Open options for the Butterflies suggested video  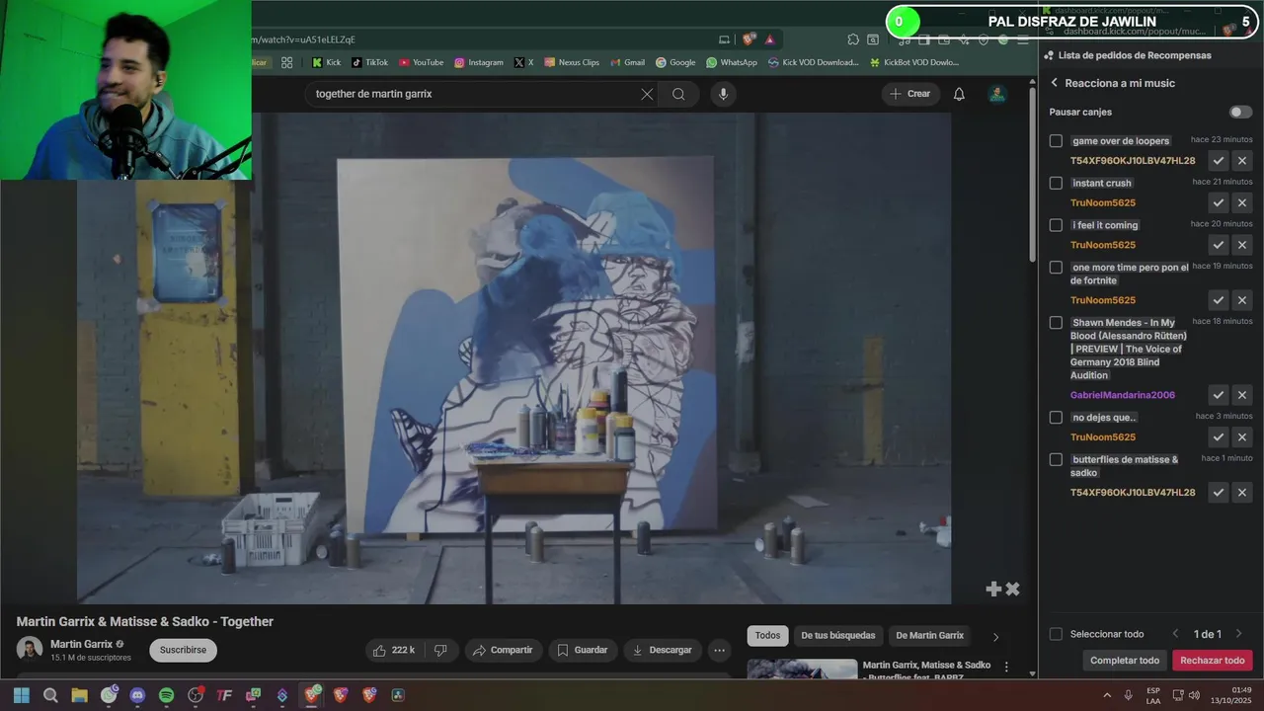[x=1006, y=668]
